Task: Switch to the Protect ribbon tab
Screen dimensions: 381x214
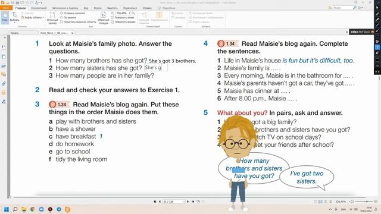Action: pyautogui.click(x=113, y=8)
